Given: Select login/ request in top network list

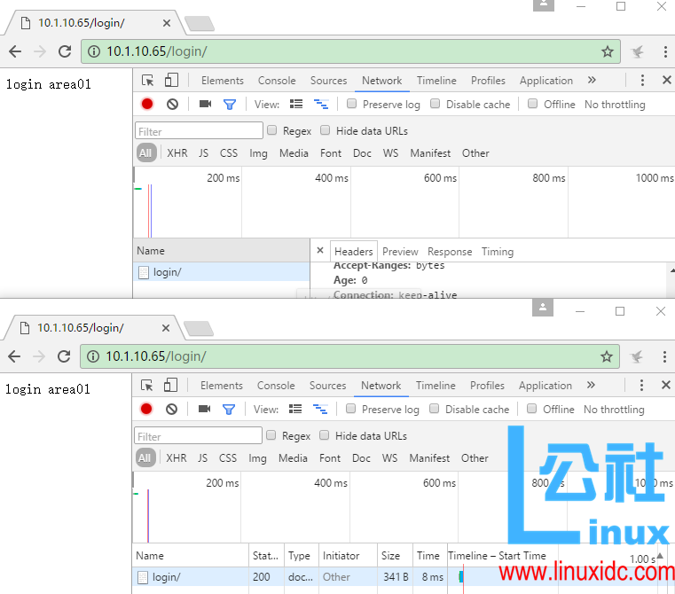Looking at the screenshot, I should pyautogui.click(x=222, y=272).
